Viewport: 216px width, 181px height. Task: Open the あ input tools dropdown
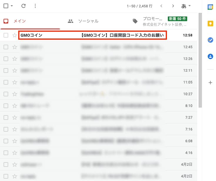186,6
